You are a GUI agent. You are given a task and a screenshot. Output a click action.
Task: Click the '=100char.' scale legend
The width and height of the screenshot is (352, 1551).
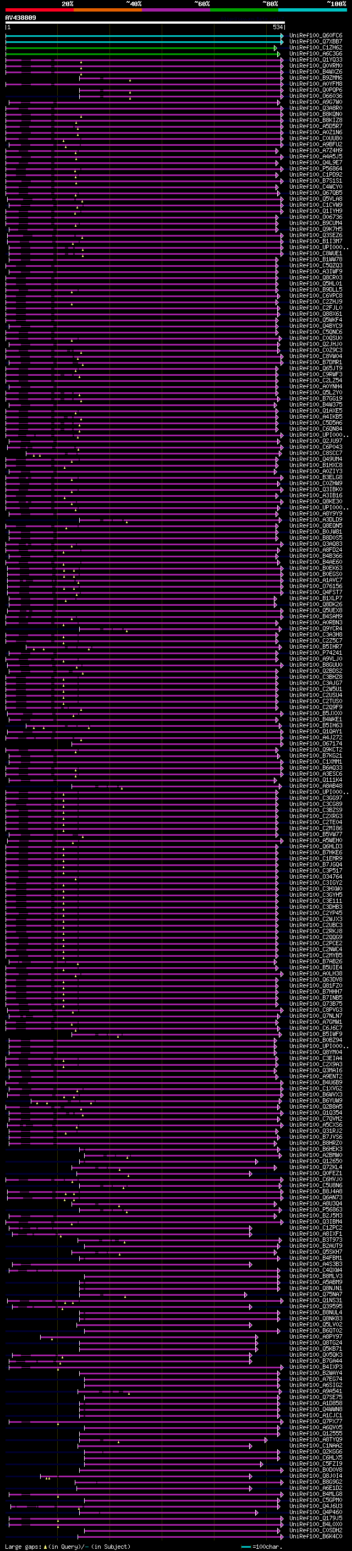point(267,1547)
